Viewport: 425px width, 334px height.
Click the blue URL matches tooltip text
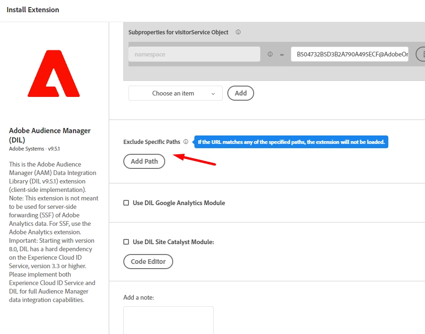pos(291,142)
